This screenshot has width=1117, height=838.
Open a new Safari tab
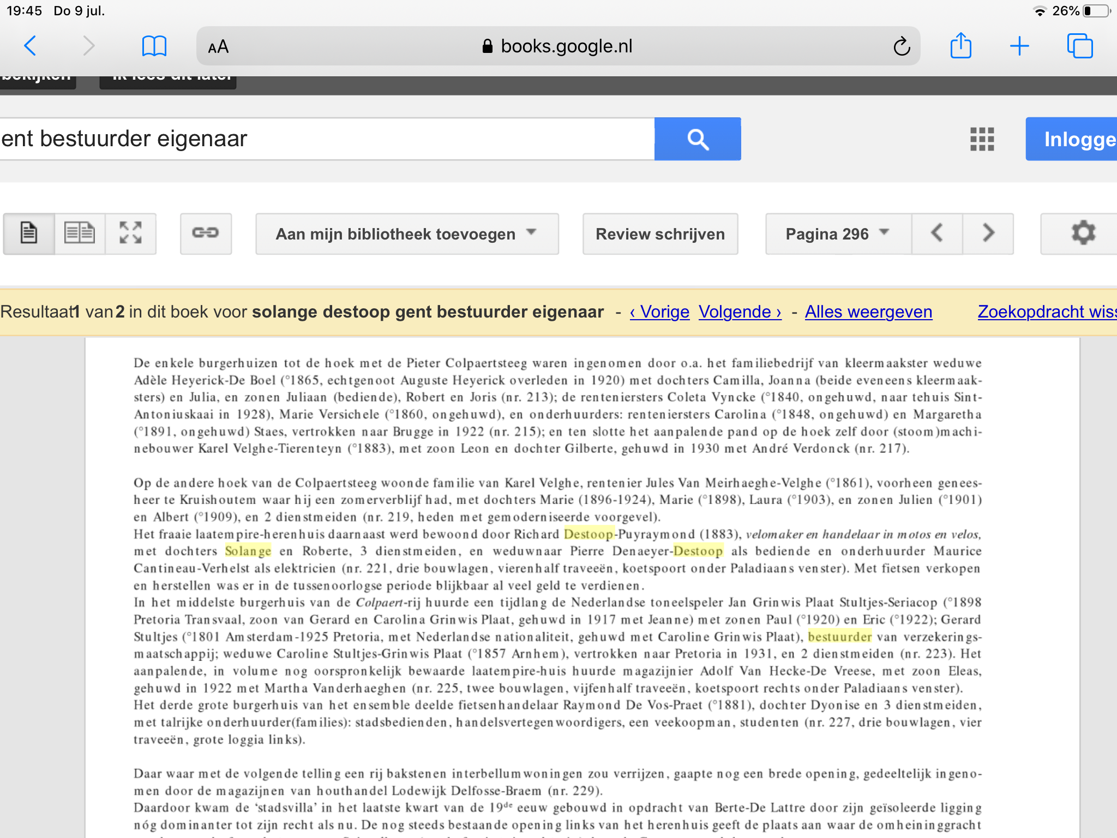point(1019,46)
